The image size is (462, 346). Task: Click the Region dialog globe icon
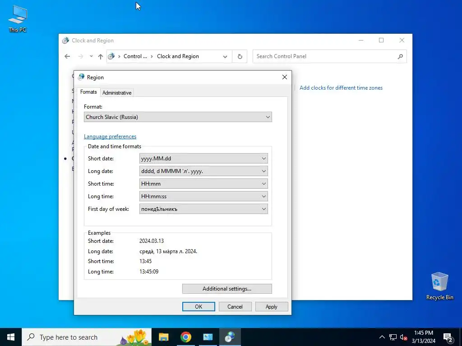click(81, 77)
